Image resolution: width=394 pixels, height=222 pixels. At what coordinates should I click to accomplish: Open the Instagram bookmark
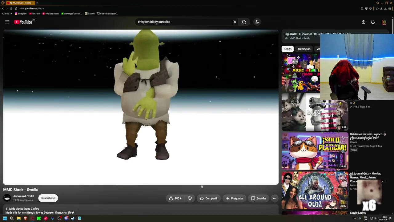tap(21, 14)
